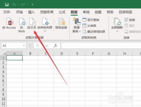This screenshot has height=107, width=141.
Task: Click the 连接 button in ribbon
Action: point(130,20)
